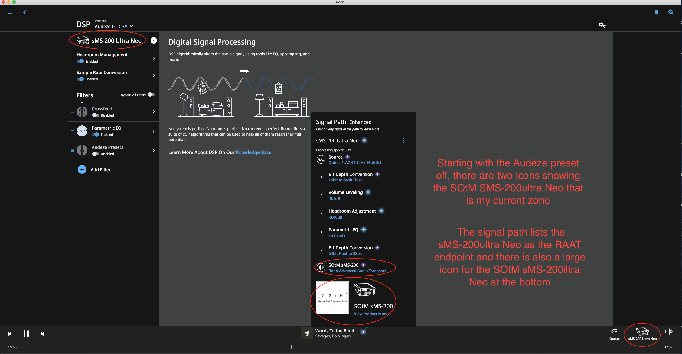The image size is (682, 354).
Task: Open the search magnifier icon
Action: (671, 12)
